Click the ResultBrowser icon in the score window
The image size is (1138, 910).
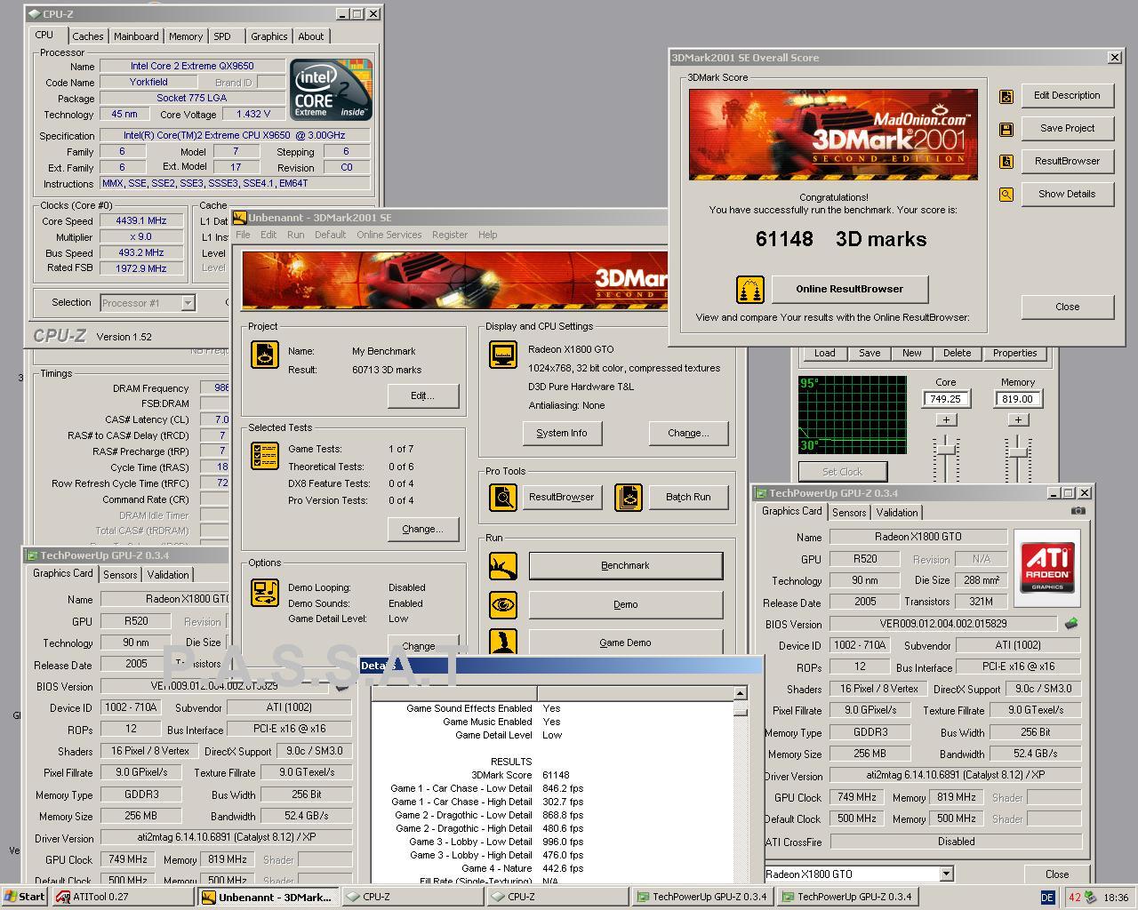1006,162
